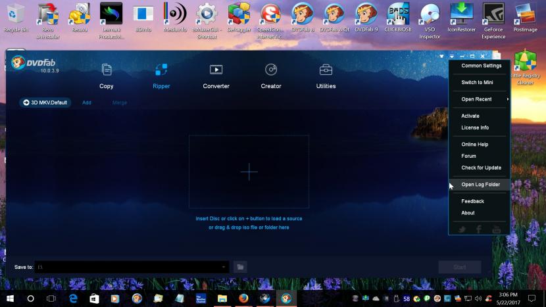The height and width of the screenshot is (307, 546).
Task: Open IconRestorer desktop shortcut
Action: click(461, 17)
